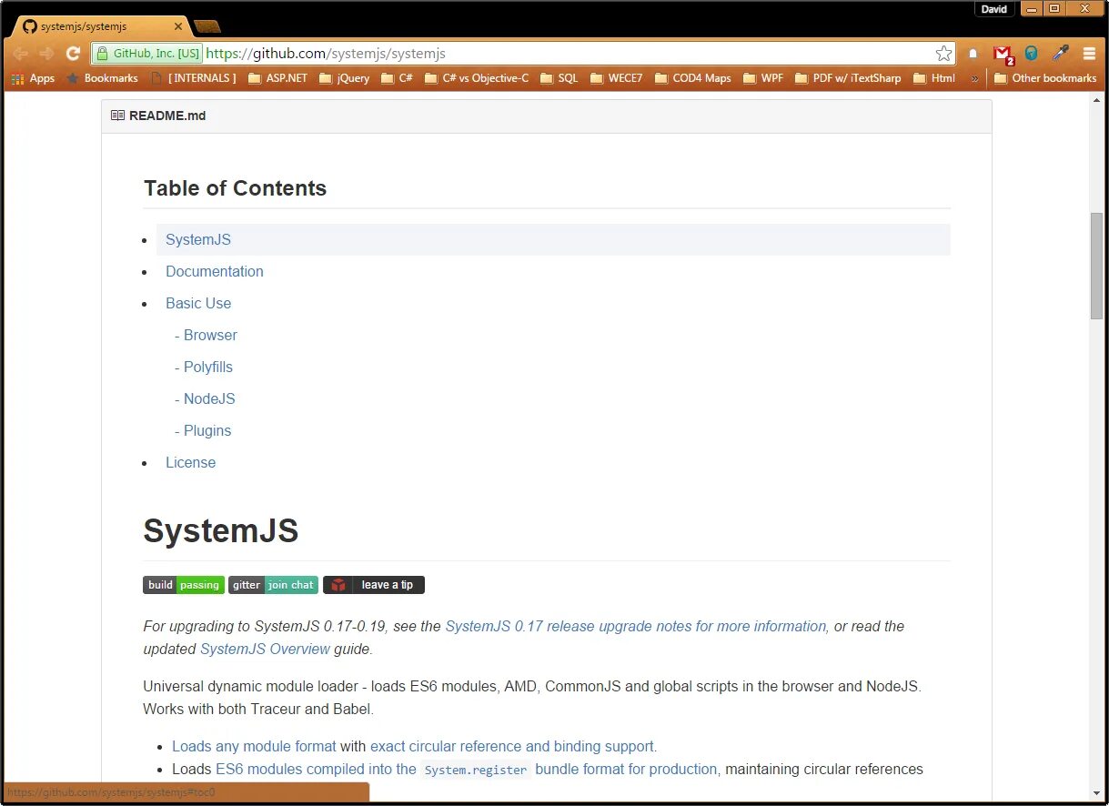Viewport: 1109px width, 806px height.
Task: Bookmark this page with the star icon
Action: coord(943,54)
